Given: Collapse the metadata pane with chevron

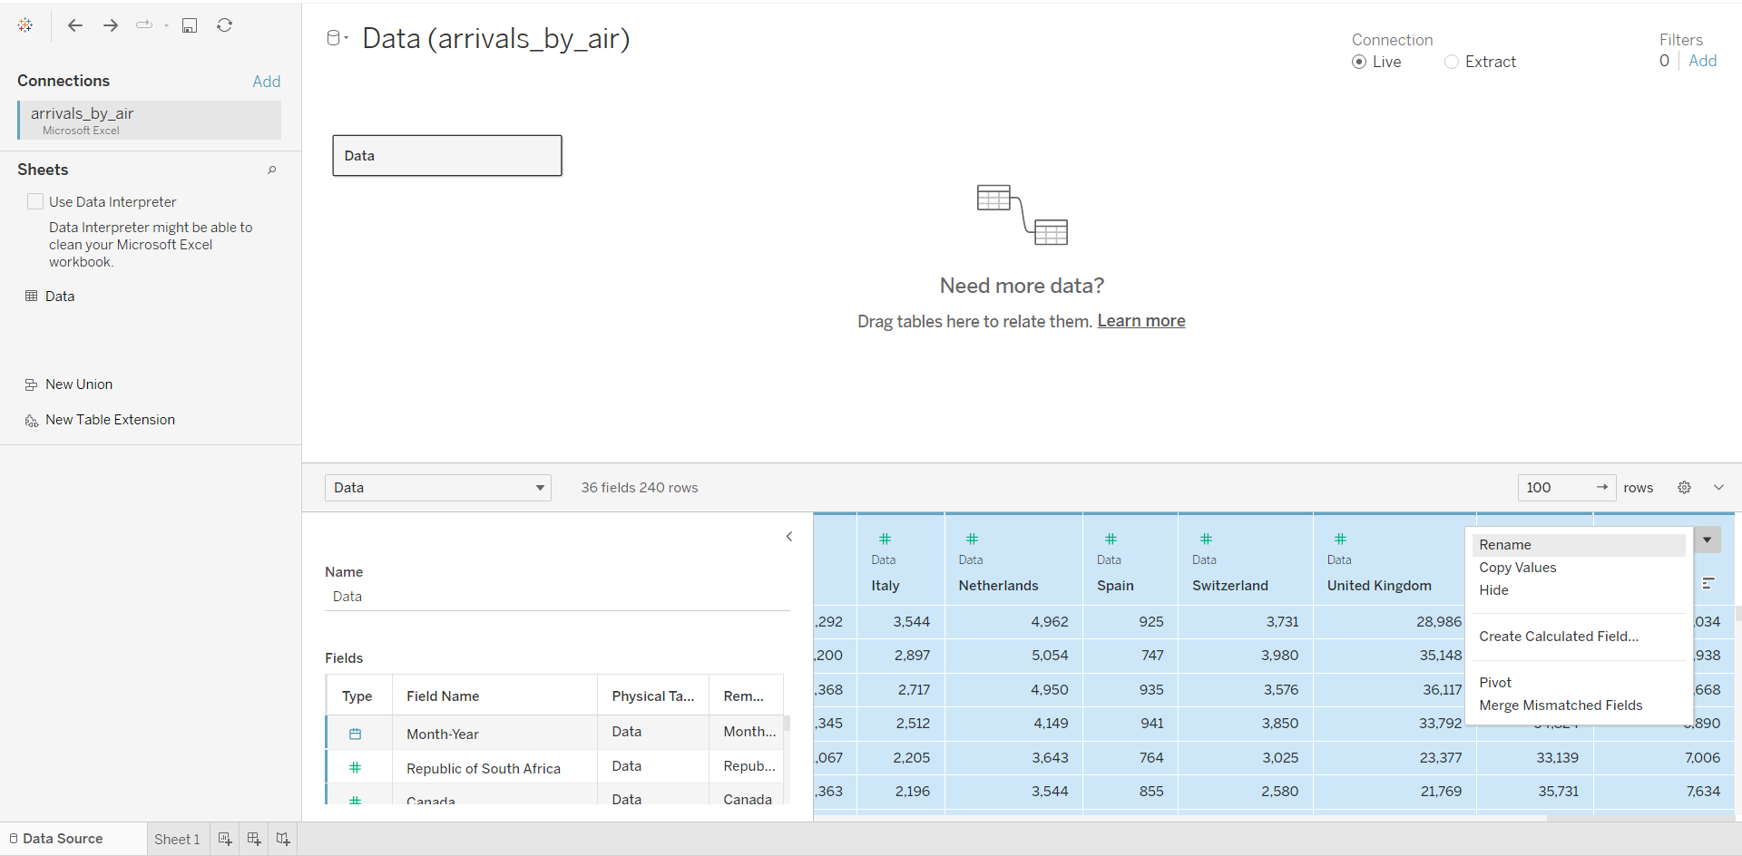Looking at the screenshot, I should [x=789, y=537].
